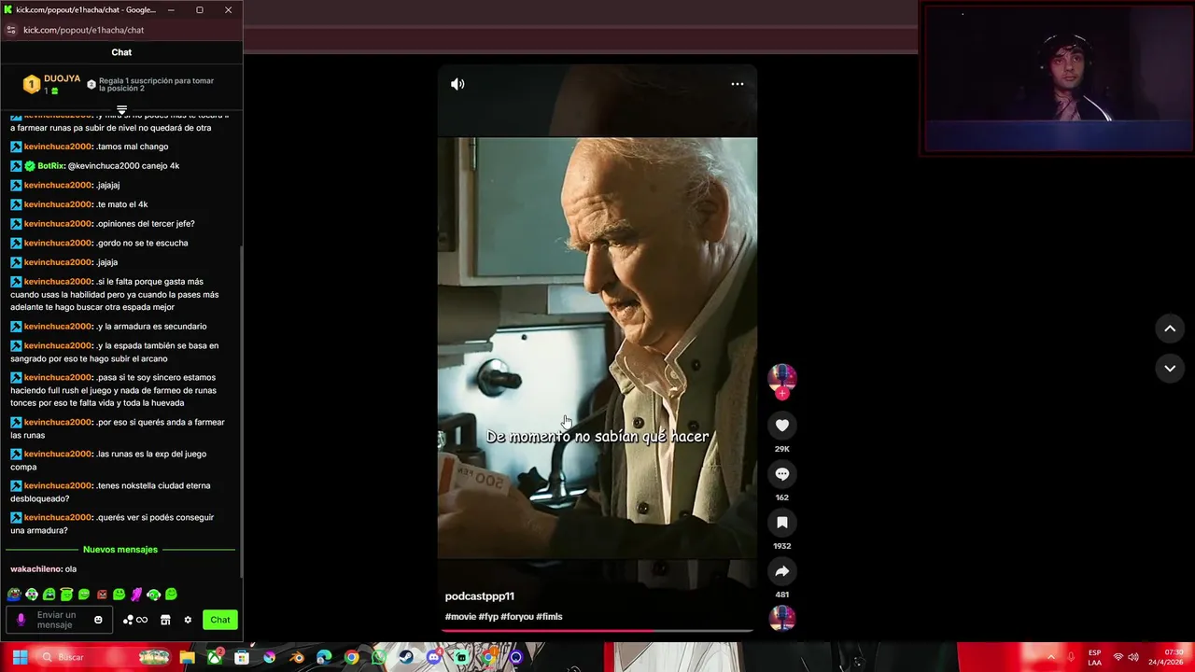Open WhatsApp from the taskbar
This screenshot has width=1195, height=672.
[379, 657]
